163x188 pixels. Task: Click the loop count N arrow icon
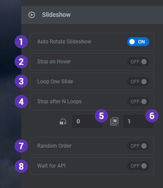click(63, 121)
